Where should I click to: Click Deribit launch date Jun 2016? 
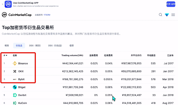(168, 95)
